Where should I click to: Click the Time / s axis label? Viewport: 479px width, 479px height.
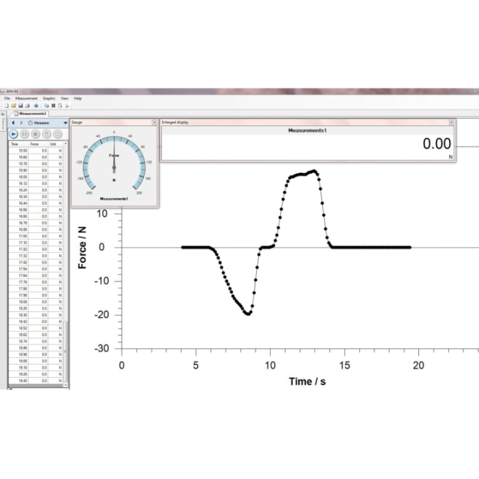click(307, 382)
